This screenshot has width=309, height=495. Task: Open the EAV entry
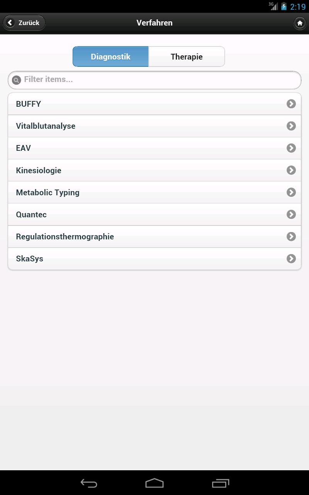click(154, 148)
